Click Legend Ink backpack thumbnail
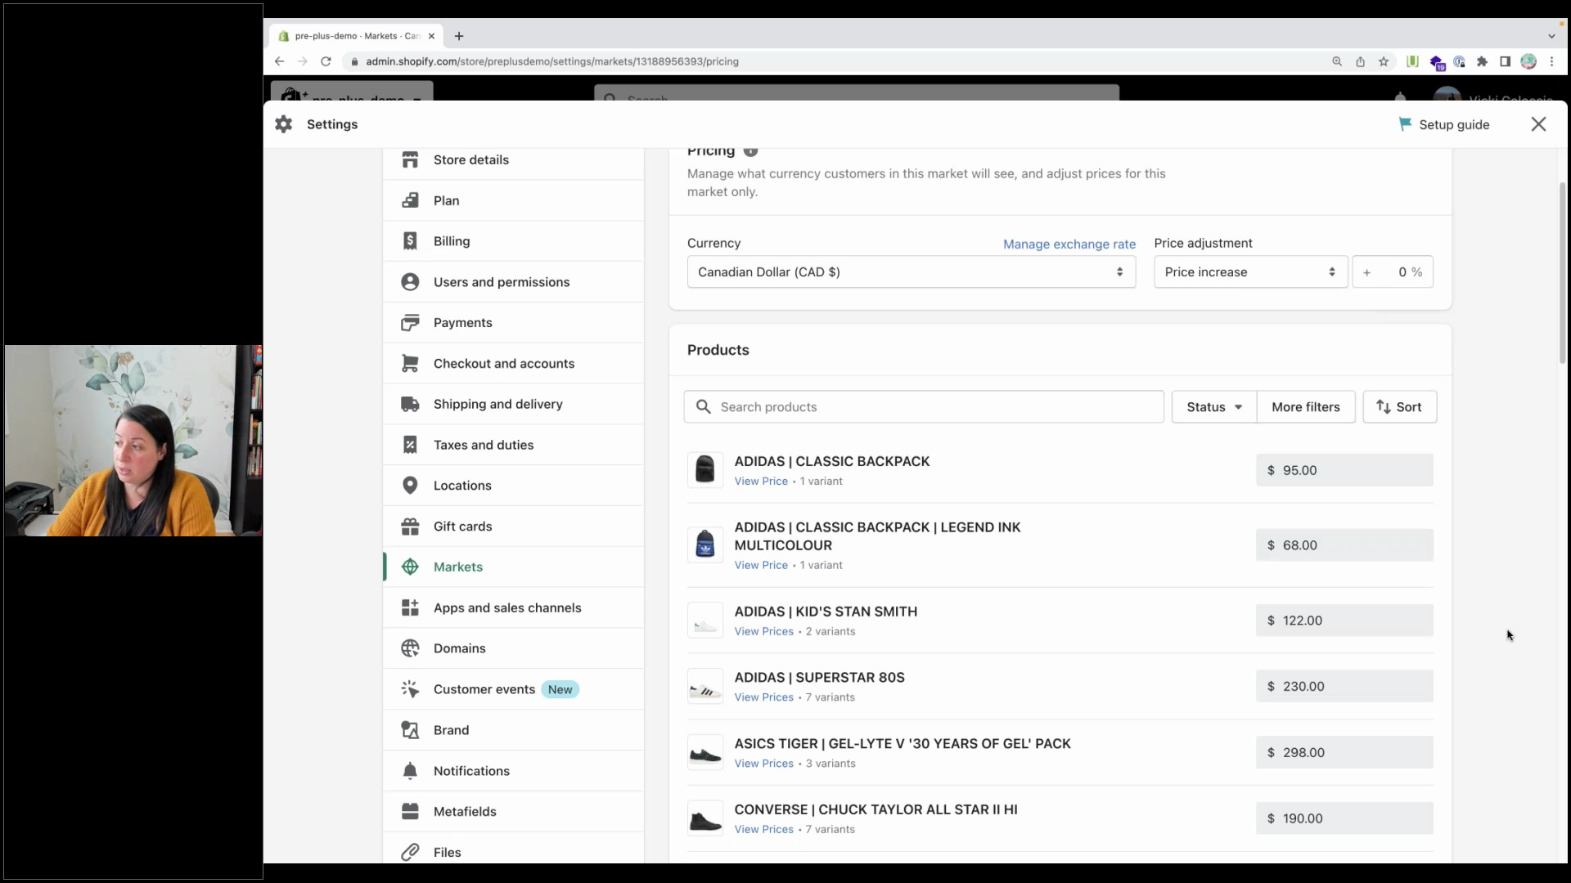The height and width of the screenshot is (883, 1571). click(705, 545)
